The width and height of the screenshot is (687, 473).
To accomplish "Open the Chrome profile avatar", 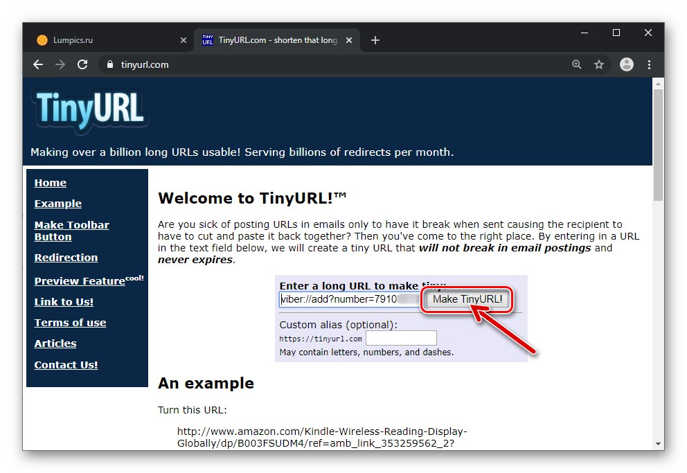I will (x=627, y=64).
